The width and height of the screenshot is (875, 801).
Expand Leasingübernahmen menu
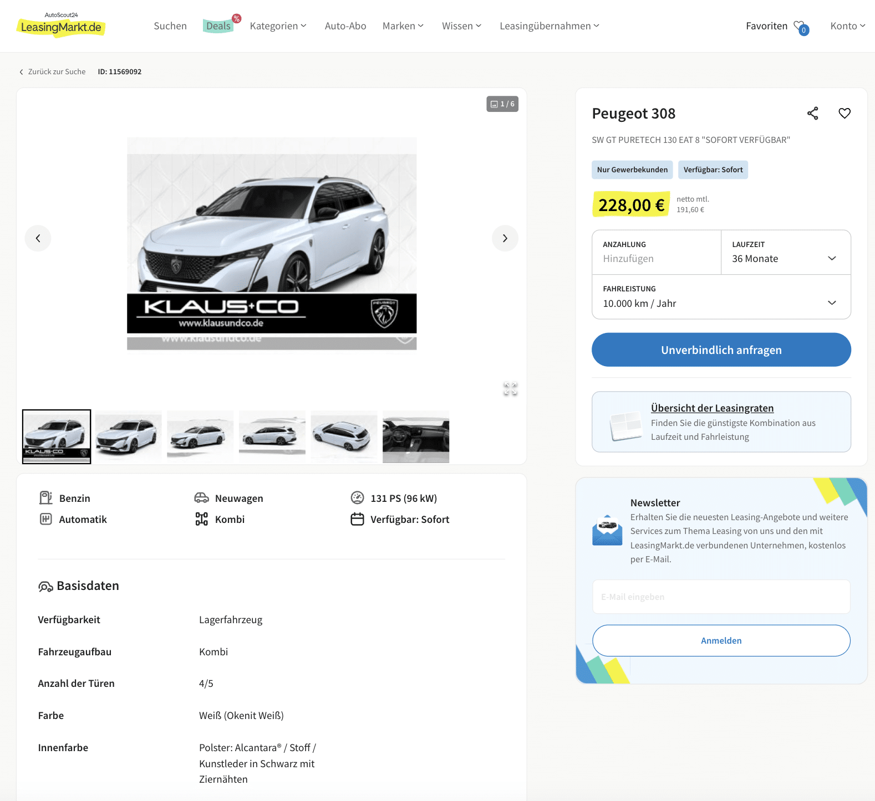pos(549,26)
